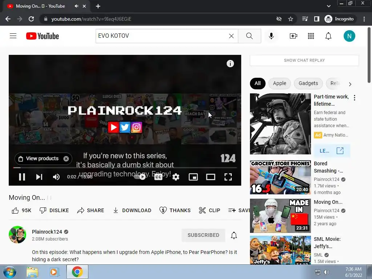
Task: Open the YouTube apps grid
Action: (311, 36)
